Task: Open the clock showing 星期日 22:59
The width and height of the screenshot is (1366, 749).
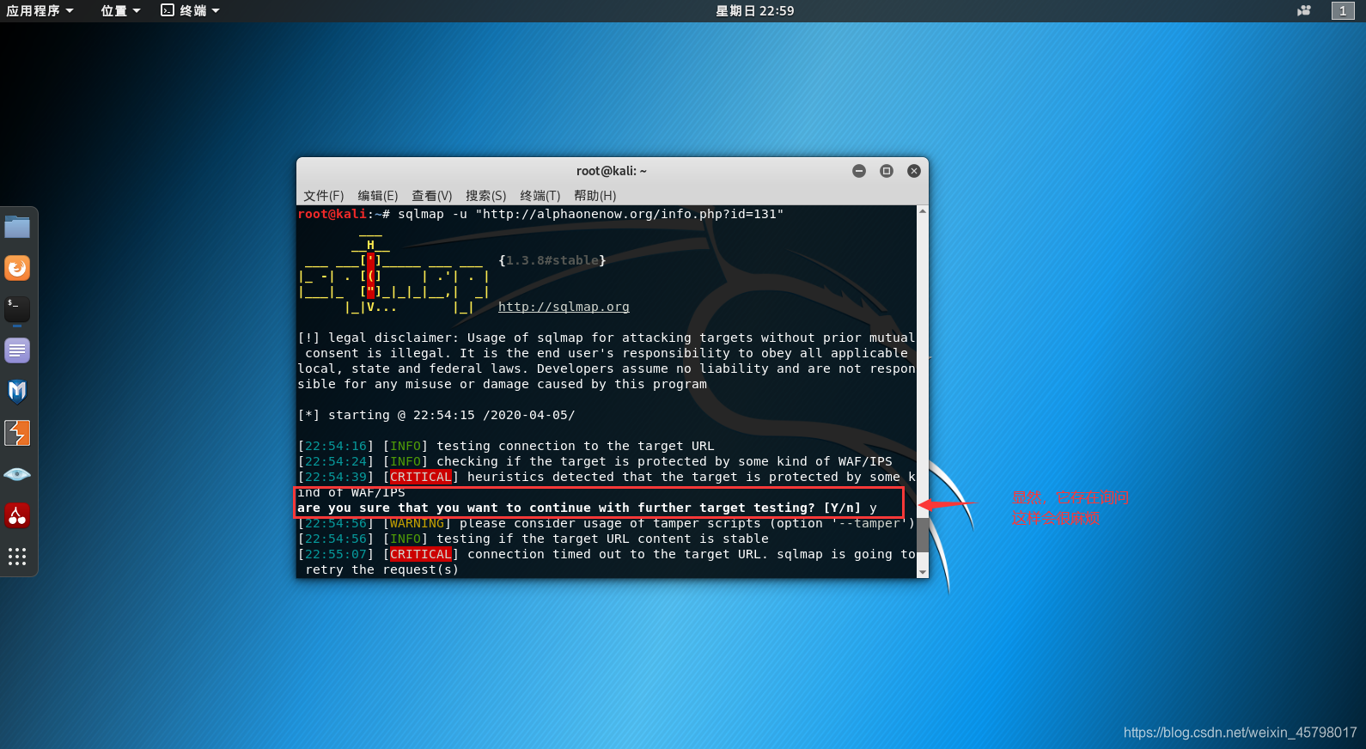Action: click(754, 10)
